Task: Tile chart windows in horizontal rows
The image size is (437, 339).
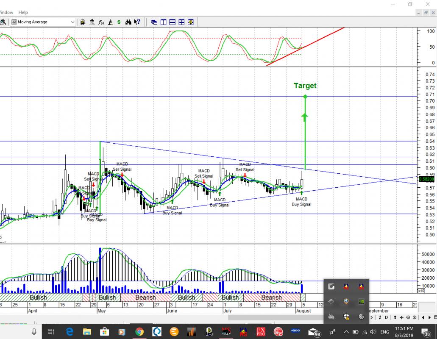Action: [172, 22]
